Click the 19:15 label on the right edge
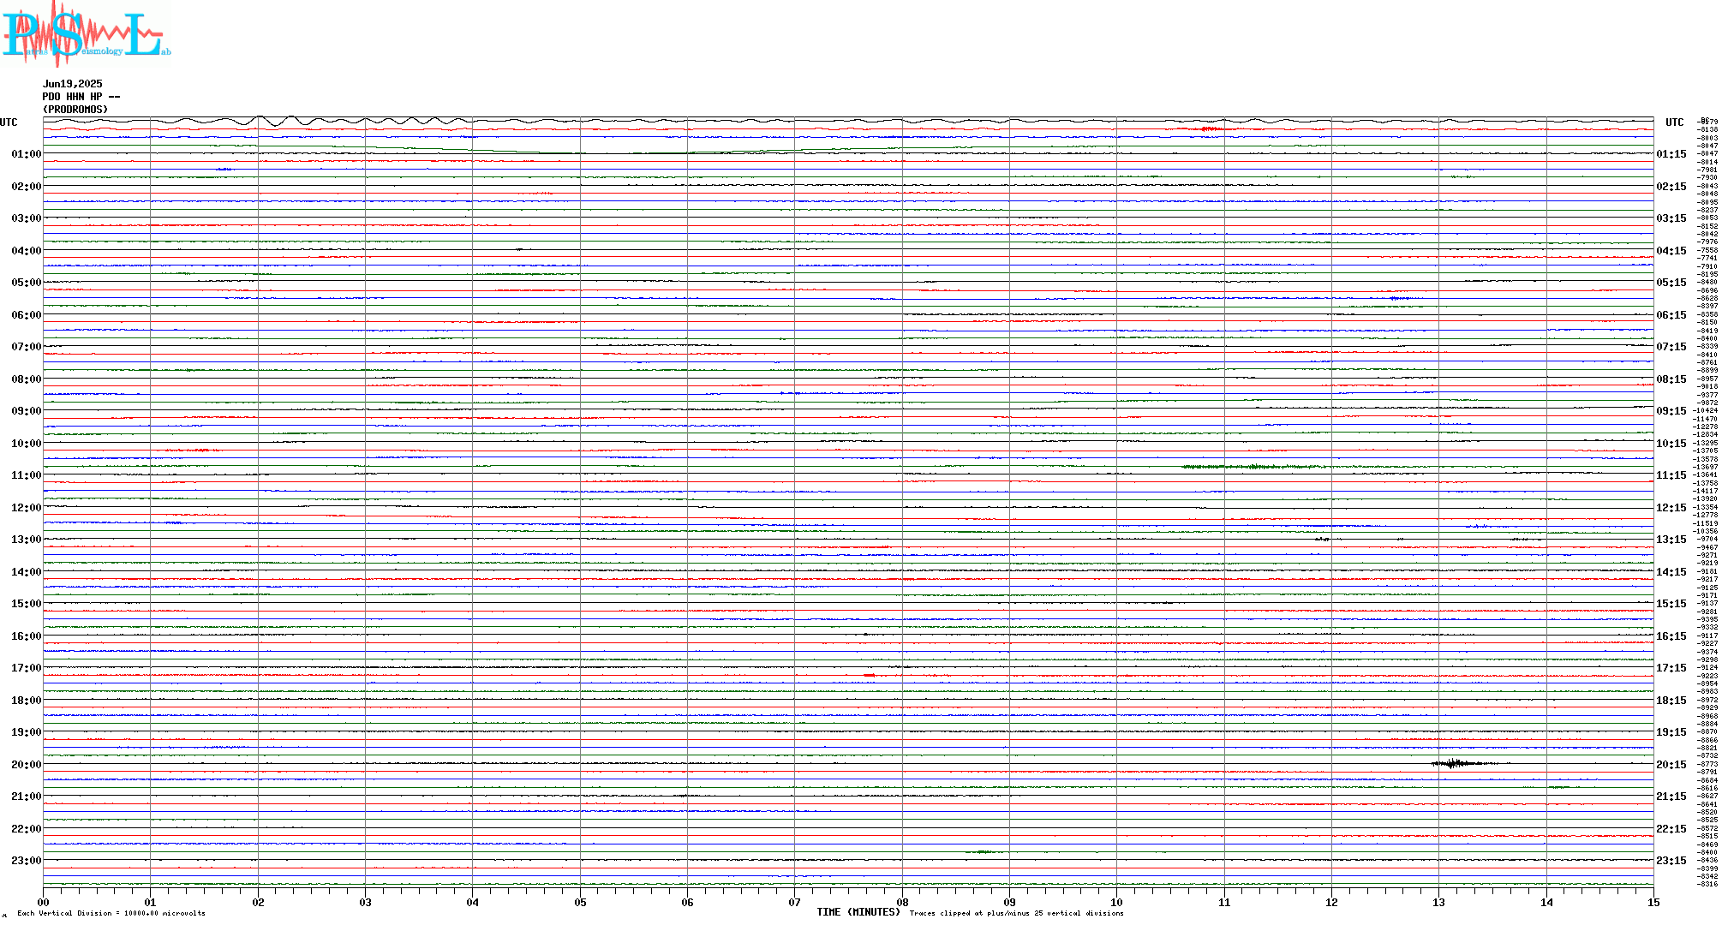The width and height of the screenshot is (1722, 925). click(1671, 732)
